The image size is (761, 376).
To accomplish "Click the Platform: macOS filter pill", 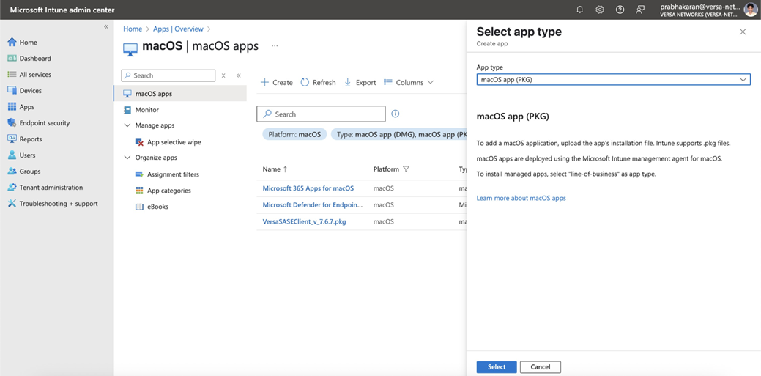I will (294, 135).
